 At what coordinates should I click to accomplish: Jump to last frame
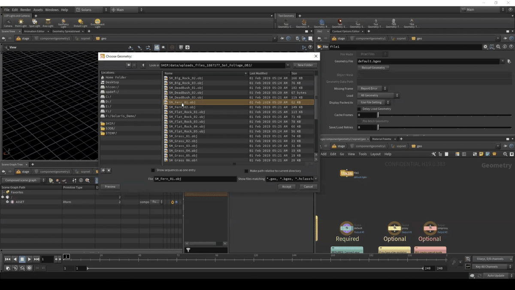[36, 259]
